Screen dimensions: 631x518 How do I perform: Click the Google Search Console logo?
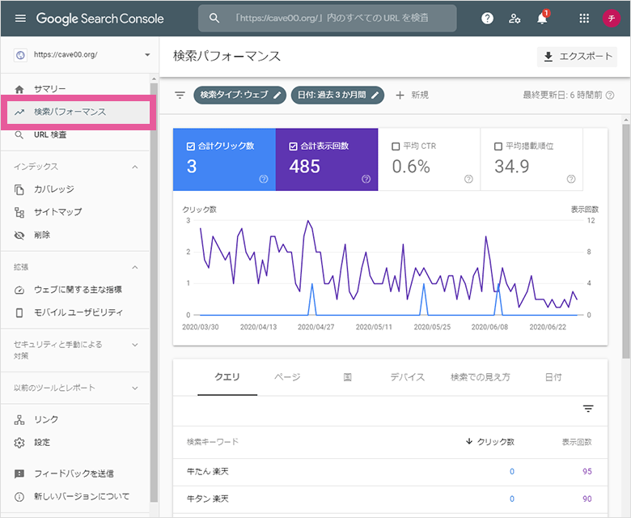[100, 19]
